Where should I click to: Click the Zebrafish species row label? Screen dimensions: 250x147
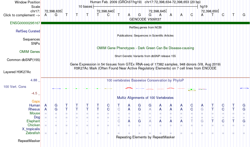pos(33,133)
